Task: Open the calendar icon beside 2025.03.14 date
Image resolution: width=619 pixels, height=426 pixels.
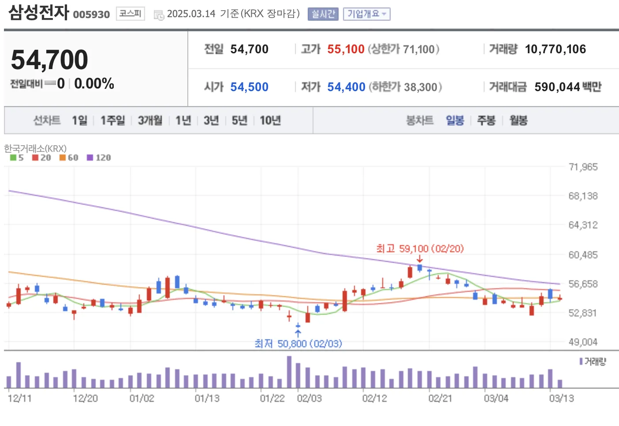Action: pyautogui.click(x=159, y=15)
